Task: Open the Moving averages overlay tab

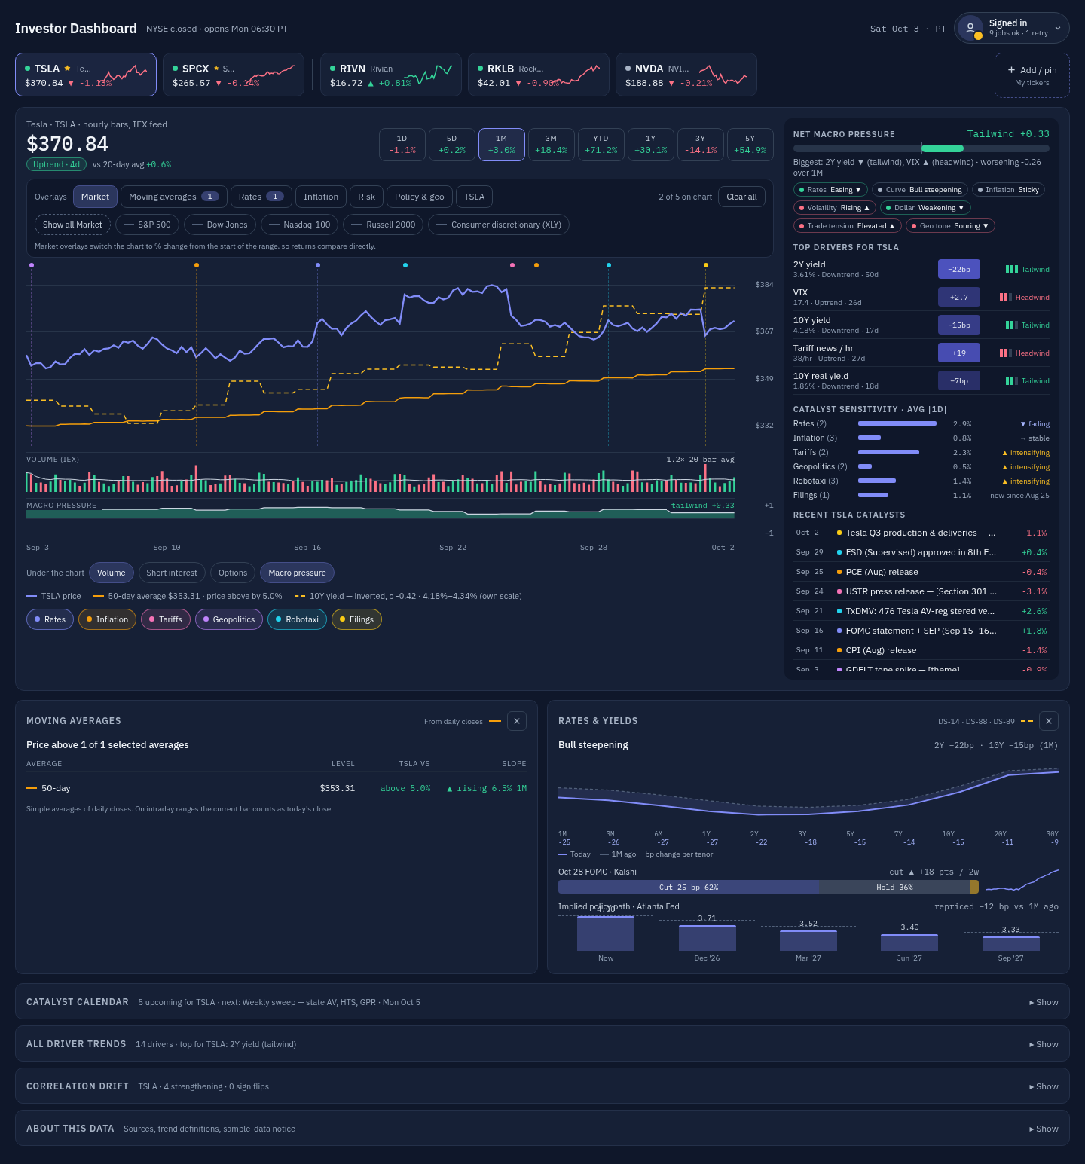Action: (174, 197)
